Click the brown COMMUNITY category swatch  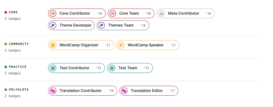tap(6, 44)
